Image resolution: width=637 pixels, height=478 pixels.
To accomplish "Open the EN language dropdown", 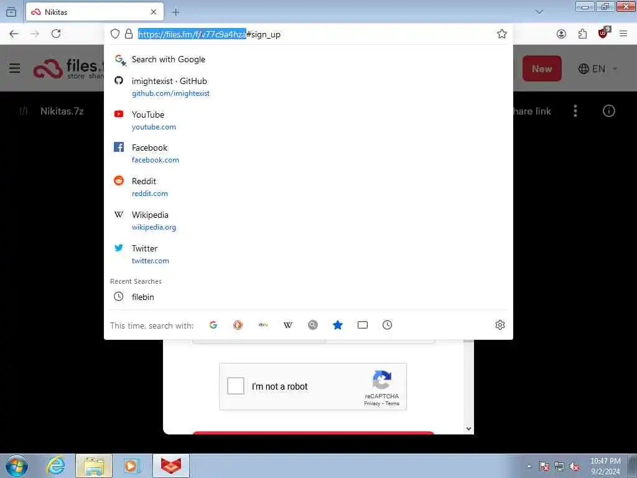I will (598, 68).
